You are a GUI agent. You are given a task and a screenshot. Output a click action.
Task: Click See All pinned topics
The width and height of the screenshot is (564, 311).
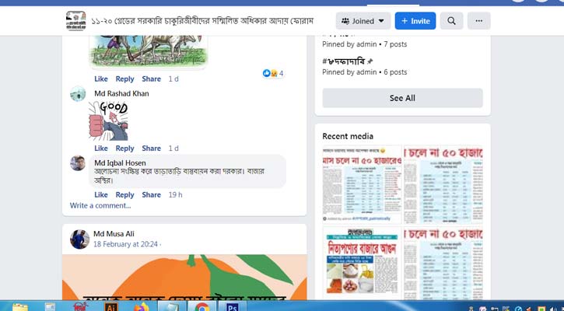coord(402,98)
